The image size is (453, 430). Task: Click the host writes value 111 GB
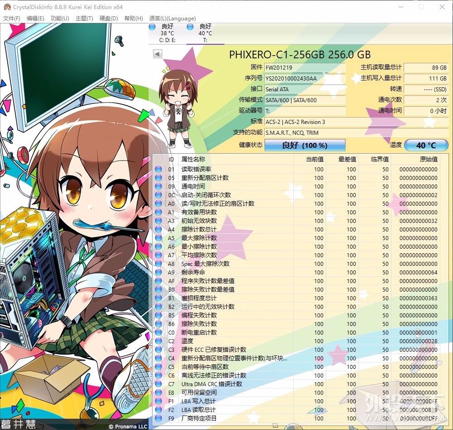point(426,78)
